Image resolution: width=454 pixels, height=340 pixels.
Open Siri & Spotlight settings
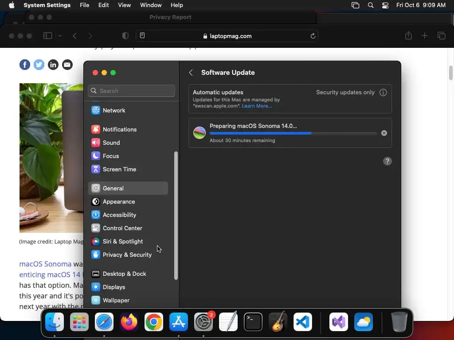click(128, 241)
